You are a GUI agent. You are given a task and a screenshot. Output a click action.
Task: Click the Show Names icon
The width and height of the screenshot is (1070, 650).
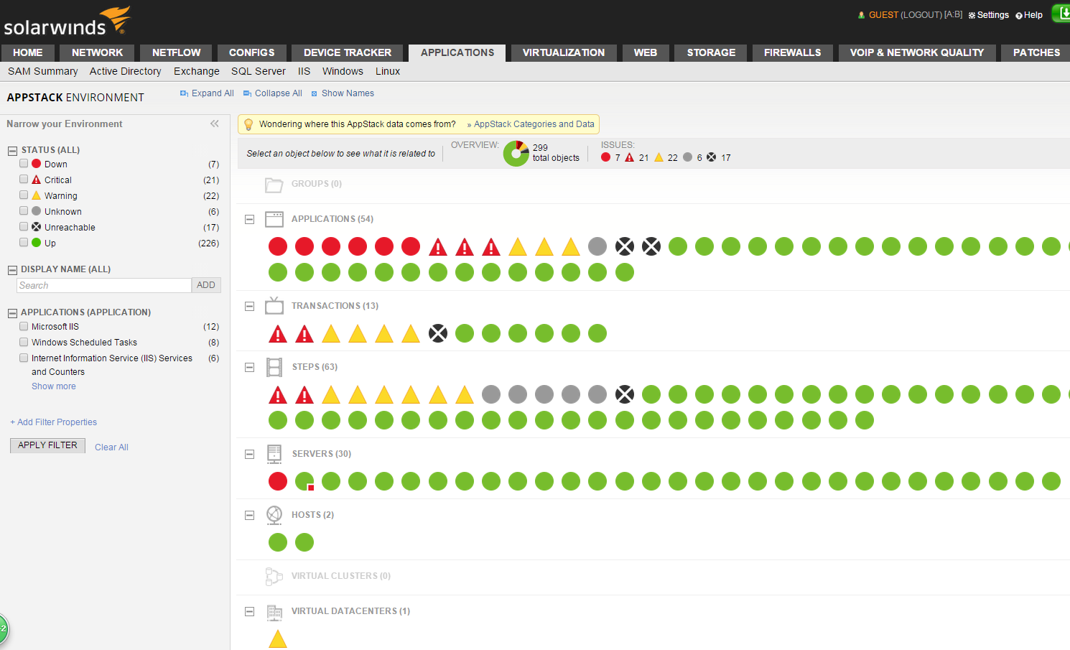tap(314, 93)
